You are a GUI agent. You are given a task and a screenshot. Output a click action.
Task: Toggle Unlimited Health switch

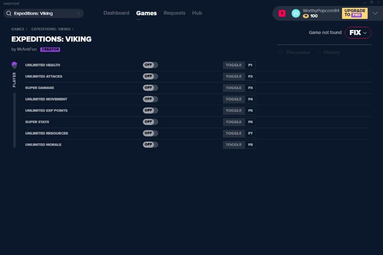click(150, 65)
